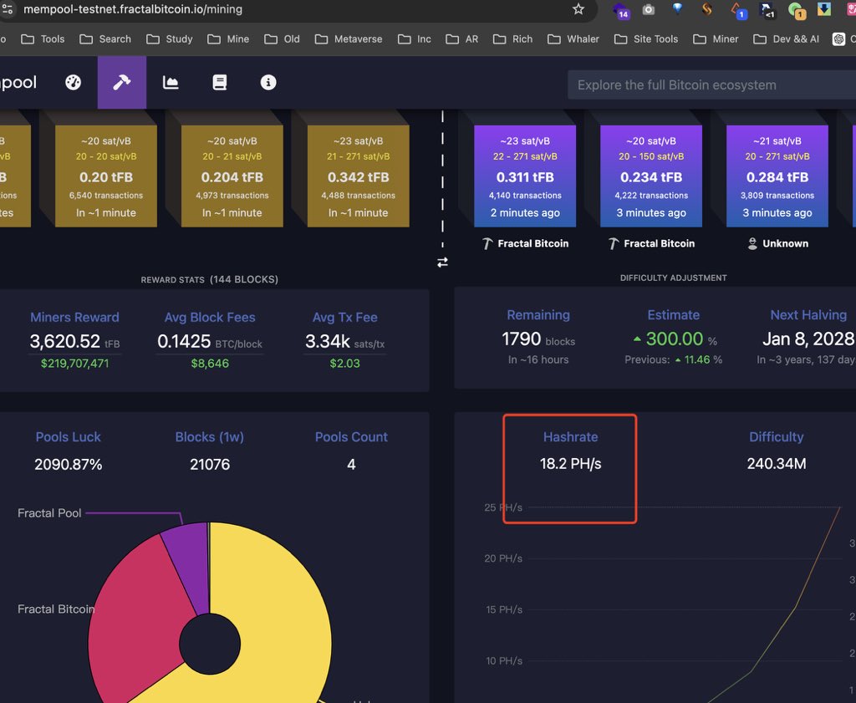The image size is (856, 703).
Task: Open mempool block with 4,973 transactions
Action: point(232,176)
